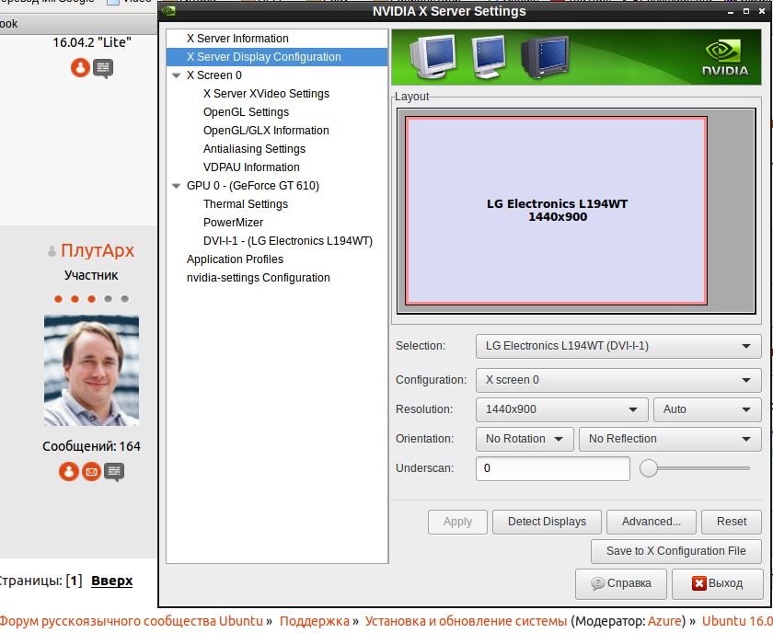Click Save to X Configuration File

(675, 552)
